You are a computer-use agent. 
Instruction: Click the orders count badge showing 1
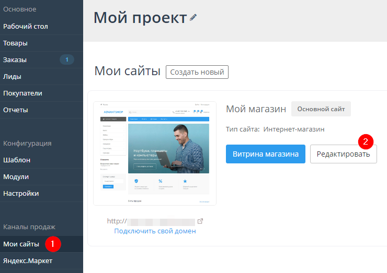pyautogui.click(x=66, y=60)
